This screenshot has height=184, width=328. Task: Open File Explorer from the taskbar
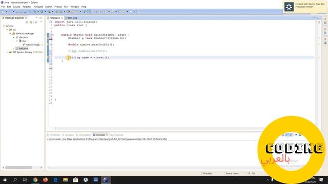(66, 180)
